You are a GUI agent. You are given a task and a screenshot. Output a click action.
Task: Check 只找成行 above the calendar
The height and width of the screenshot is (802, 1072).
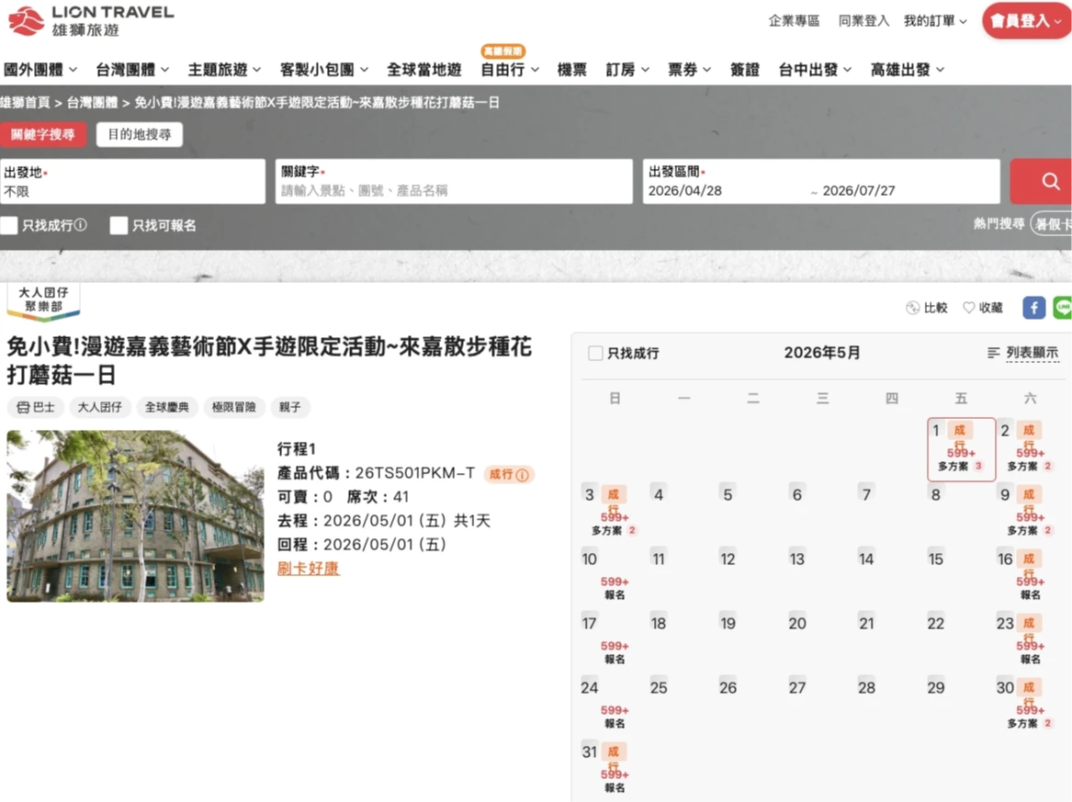(x=595, y=354)
